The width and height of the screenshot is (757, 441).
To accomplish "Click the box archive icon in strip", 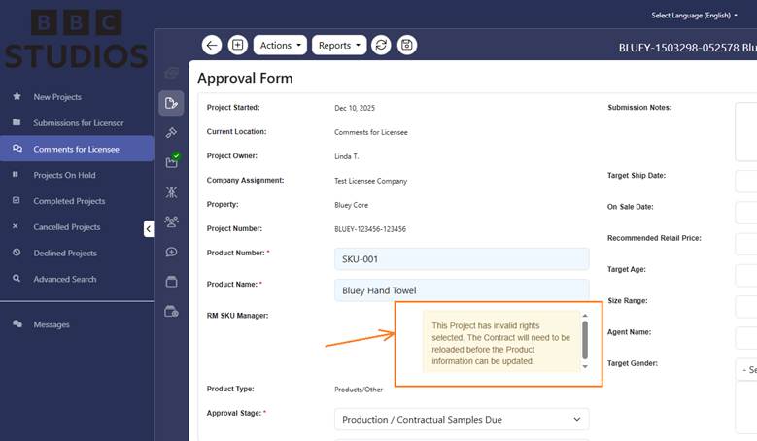I will click(x=171, y=282).
